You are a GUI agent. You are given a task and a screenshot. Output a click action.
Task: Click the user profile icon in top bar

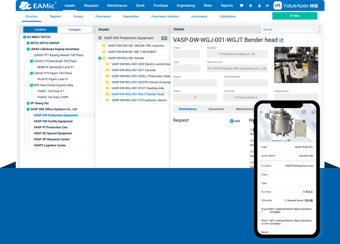point(259,5)
